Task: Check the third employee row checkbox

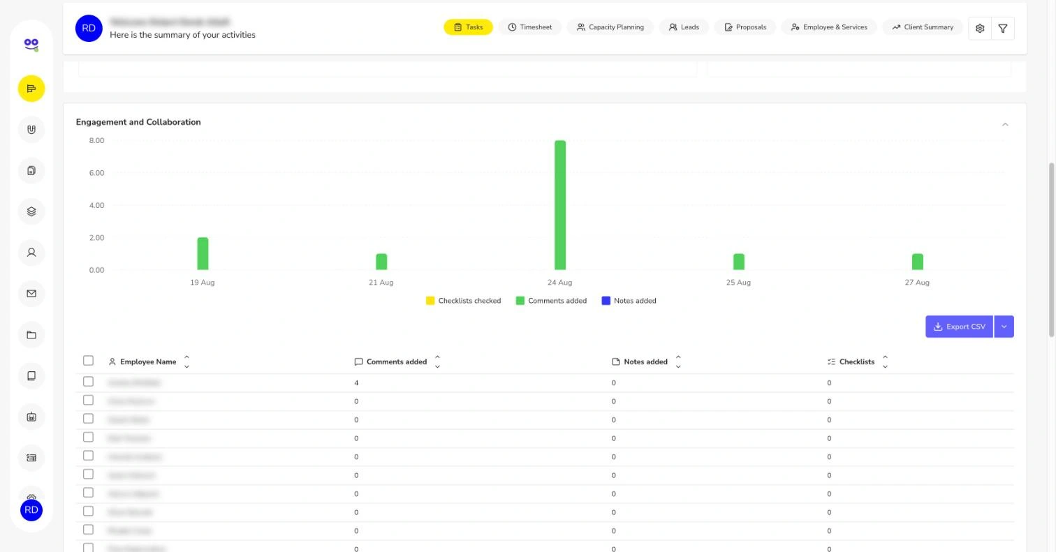Action: pyautogui.click(x=88, y=419)
